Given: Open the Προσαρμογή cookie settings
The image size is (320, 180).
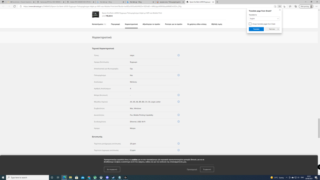Looking at the screenshot, I should pyautogui.click(x=192, y=169).
